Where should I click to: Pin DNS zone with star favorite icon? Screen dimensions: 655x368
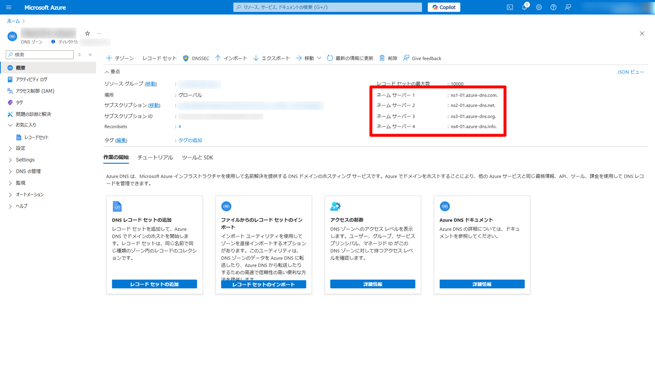[88, 33]
